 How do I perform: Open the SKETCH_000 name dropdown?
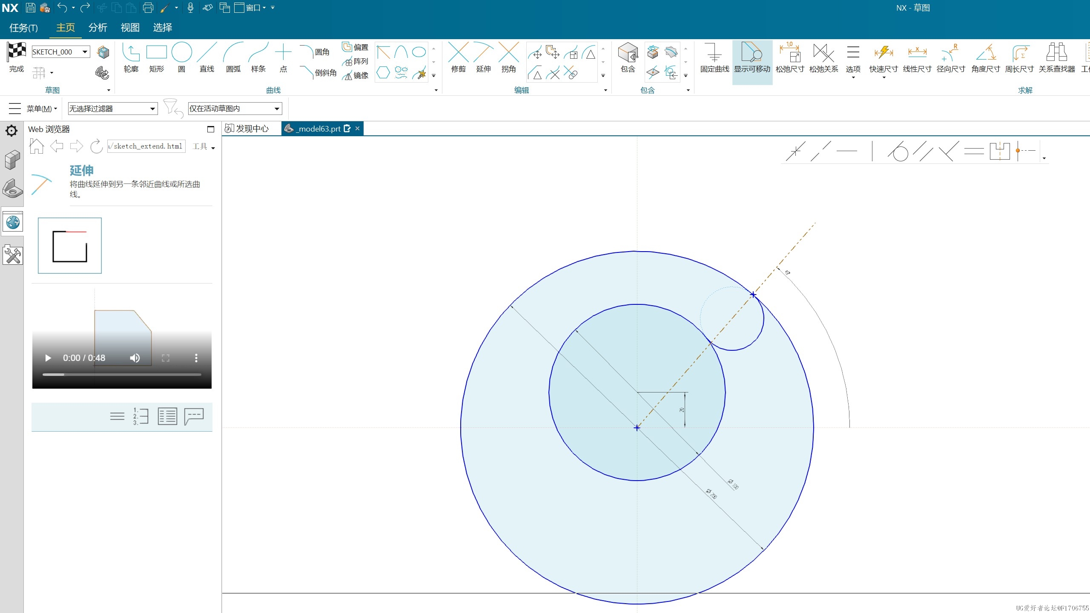85,52
